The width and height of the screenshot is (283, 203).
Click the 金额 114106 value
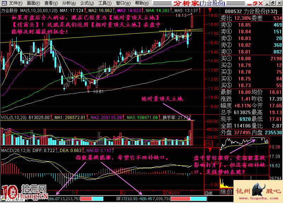point(242,126)
